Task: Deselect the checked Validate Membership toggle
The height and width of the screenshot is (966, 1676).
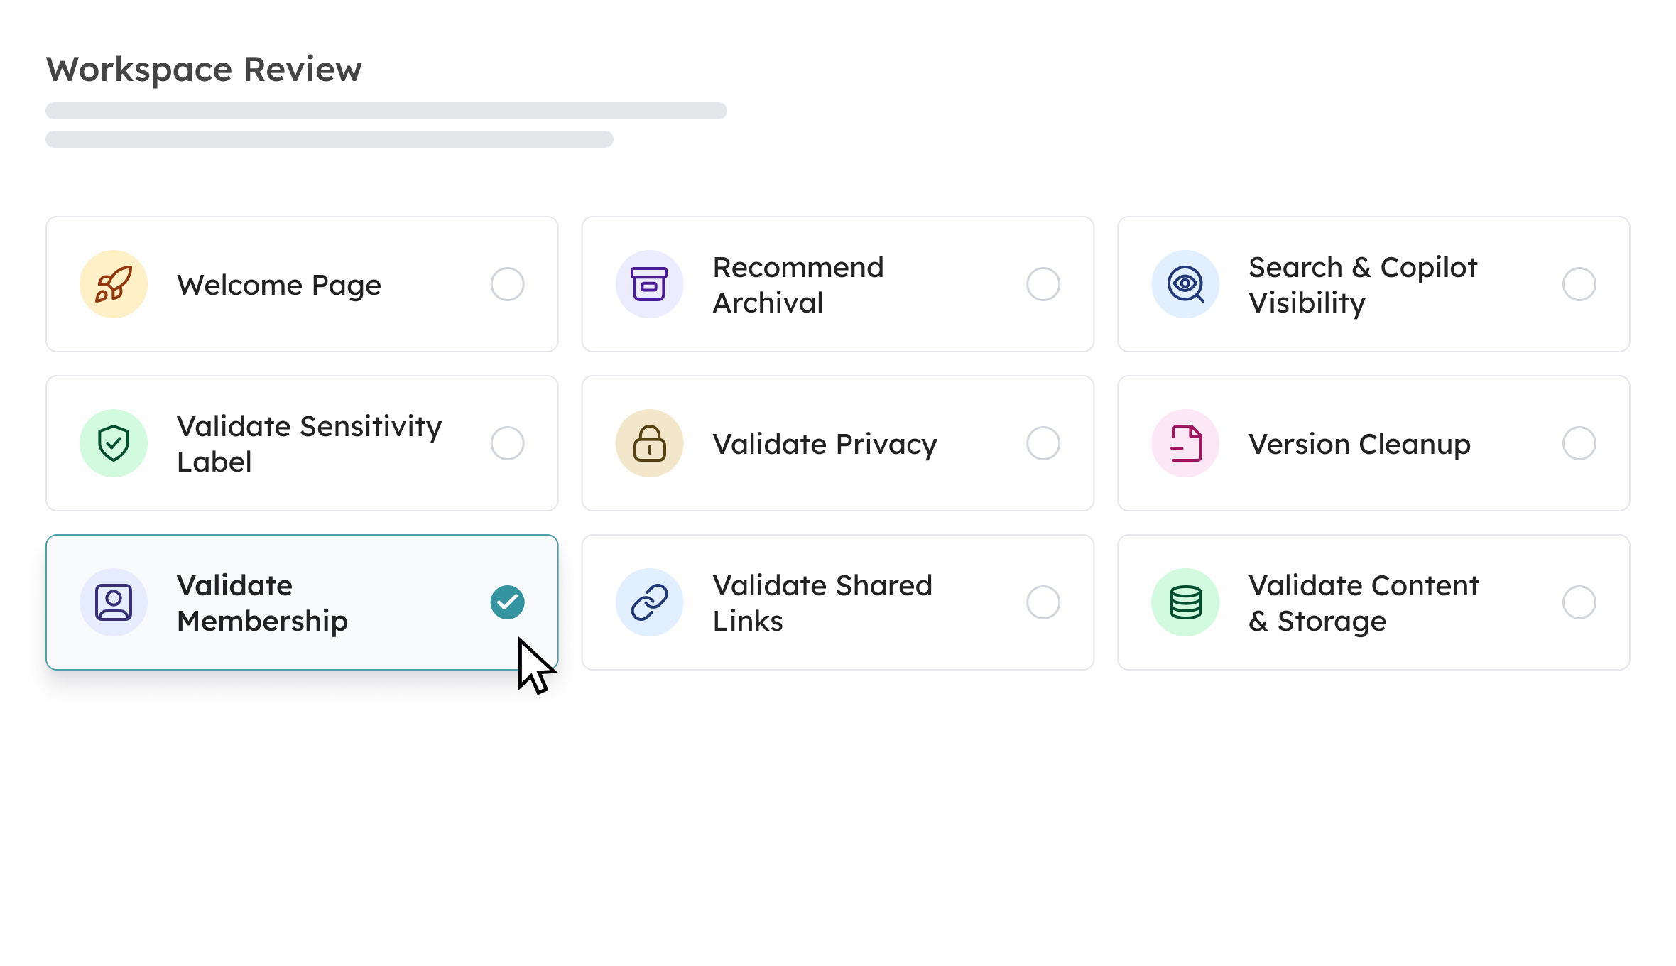Action: [x=506, y=602]
